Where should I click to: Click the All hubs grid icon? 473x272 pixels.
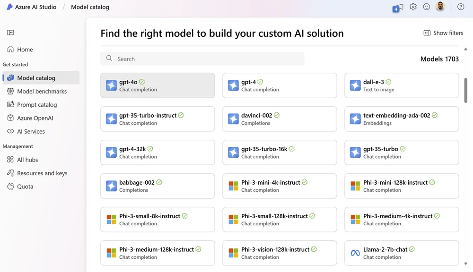10,159
